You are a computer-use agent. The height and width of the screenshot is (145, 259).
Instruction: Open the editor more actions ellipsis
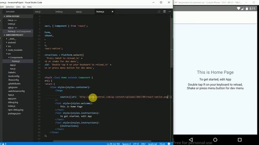170,12
